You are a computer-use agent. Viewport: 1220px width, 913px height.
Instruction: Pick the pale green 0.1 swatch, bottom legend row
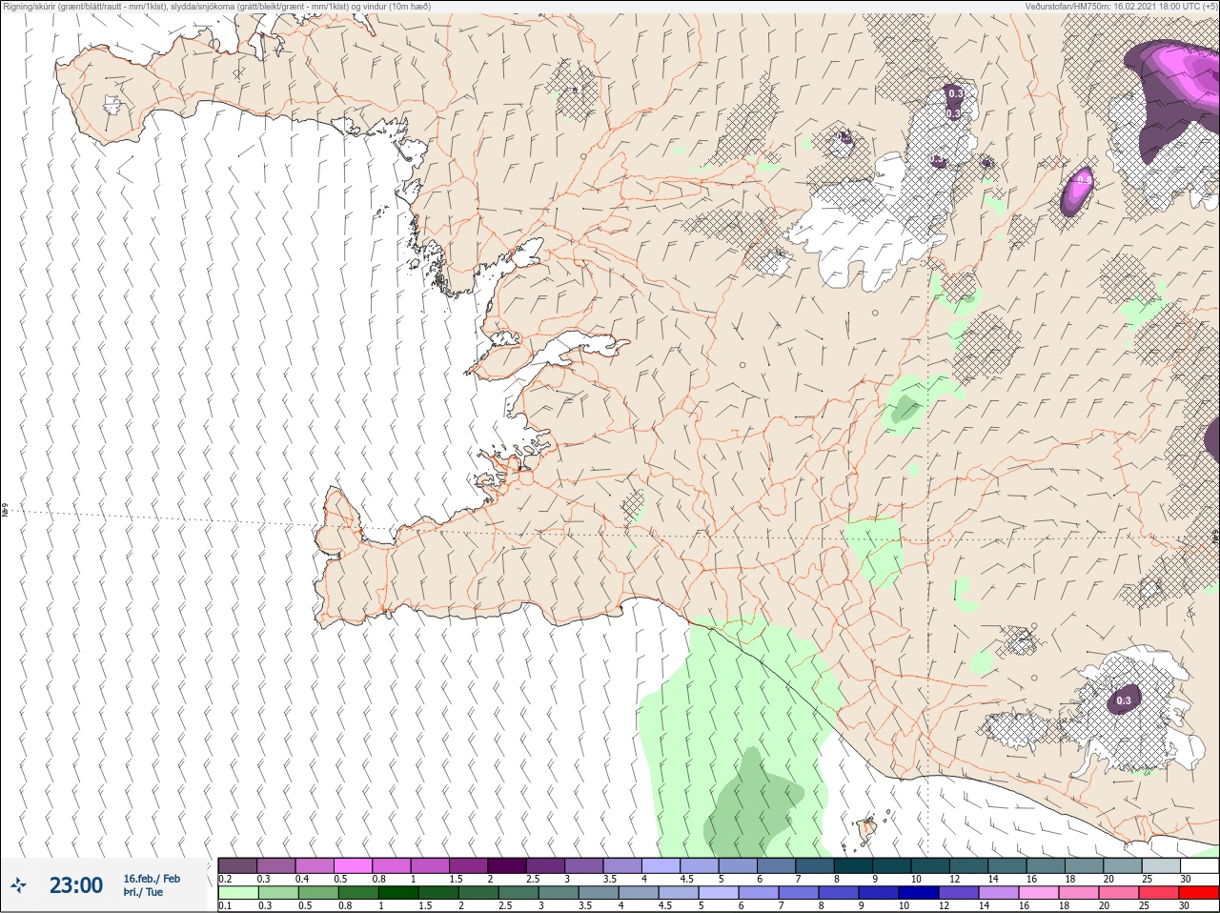237,893
